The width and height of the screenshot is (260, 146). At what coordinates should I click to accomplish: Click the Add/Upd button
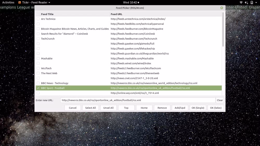180,108
